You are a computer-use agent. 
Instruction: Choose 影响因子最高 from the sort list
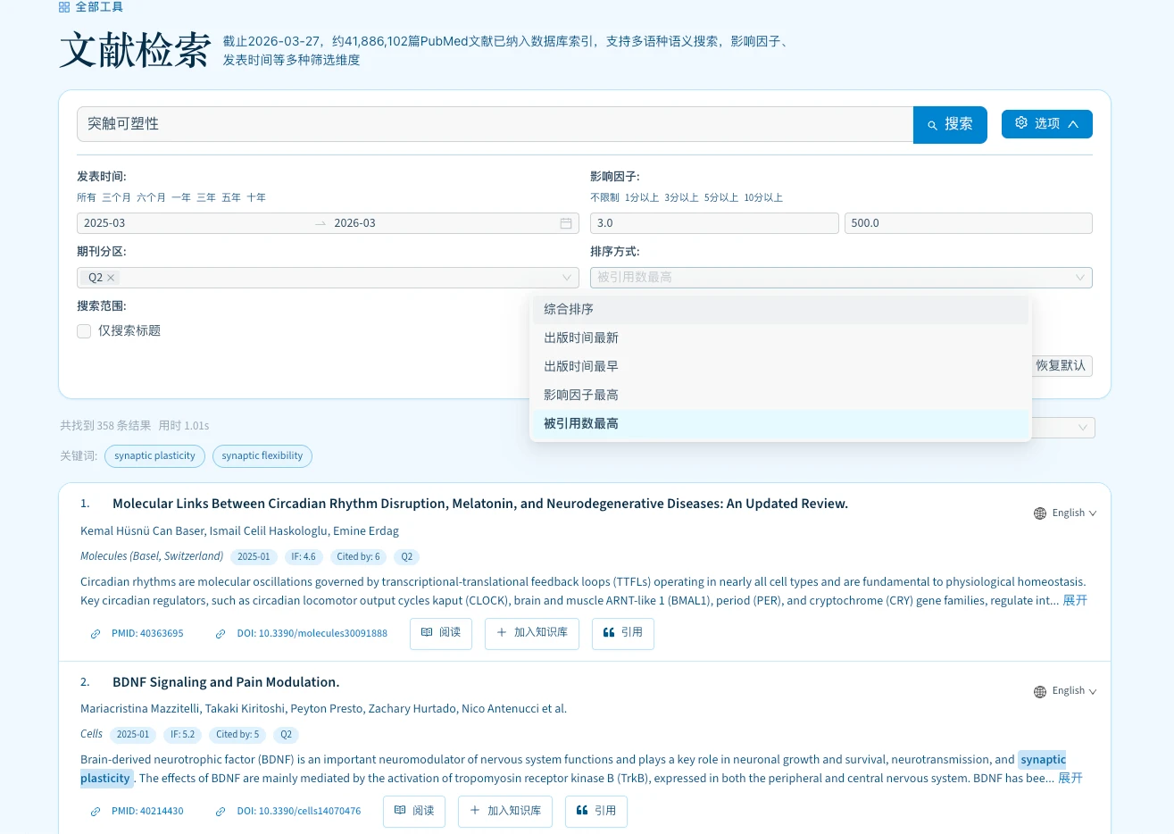coord(581,395)
